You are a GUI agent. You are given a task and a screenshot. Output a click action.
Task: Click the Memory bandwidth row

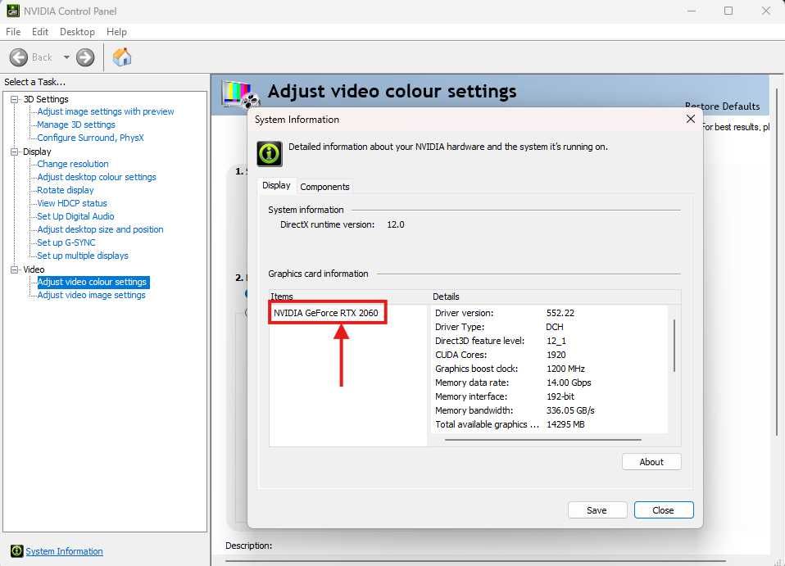tap(549, 410)
